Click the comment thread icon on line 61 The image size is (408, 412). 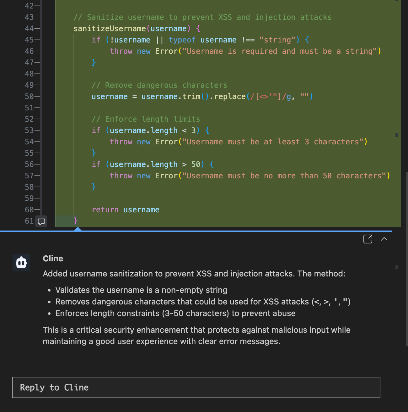(41, 221)
